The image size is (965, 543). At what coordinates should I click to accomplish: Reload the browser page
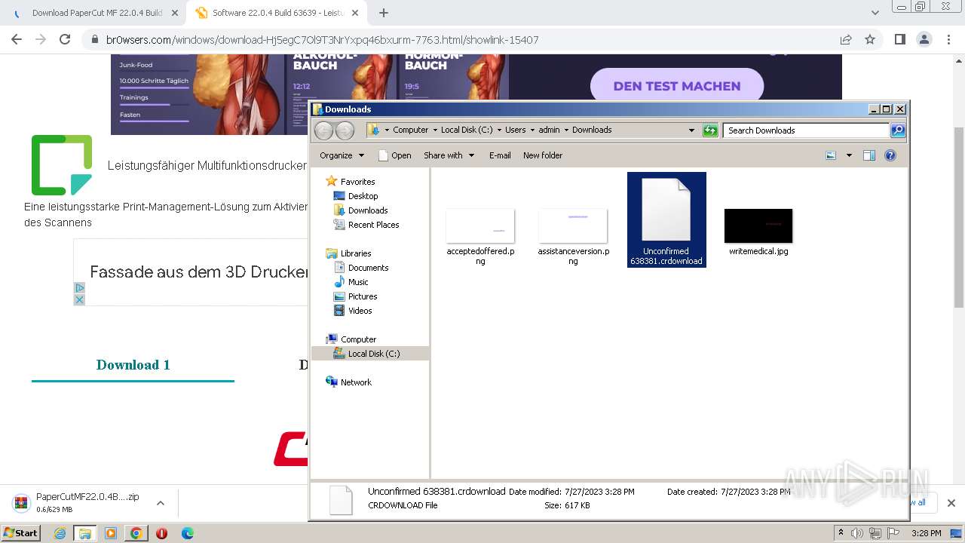(x=65, y=39)
